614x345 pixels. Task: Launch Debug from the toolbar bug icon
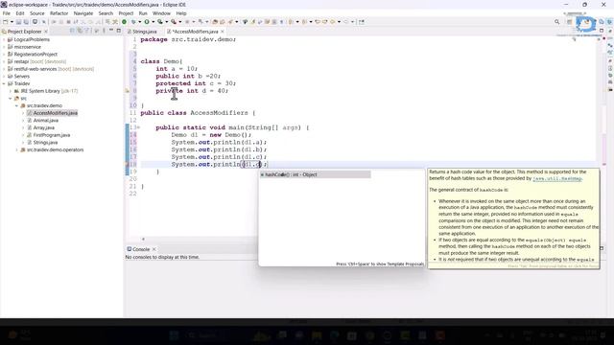pyautogui.click(x=133, y=22)
